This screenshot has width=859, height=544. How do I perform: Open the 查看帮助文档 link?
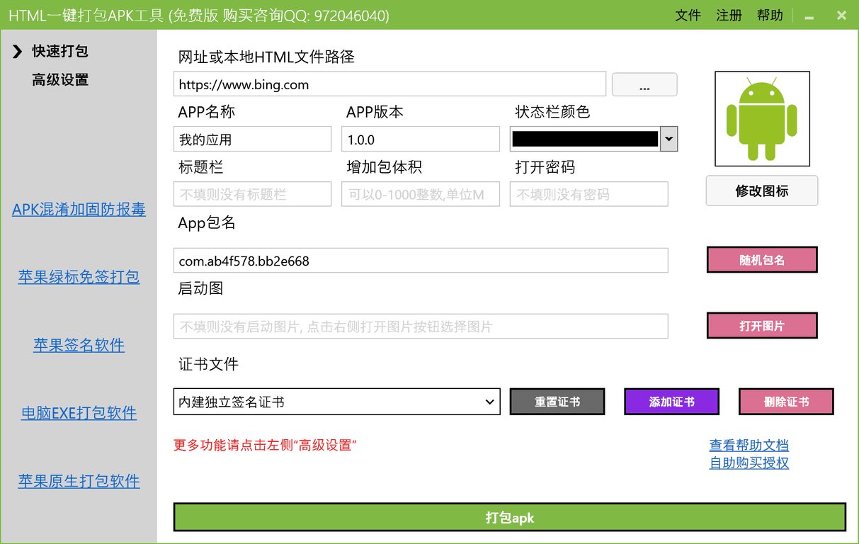click(x=748, y=445)
